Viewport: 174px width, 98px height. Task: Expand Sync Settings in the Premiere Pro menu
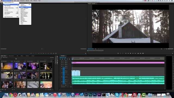pyautogui.click(x=11, y=6)
